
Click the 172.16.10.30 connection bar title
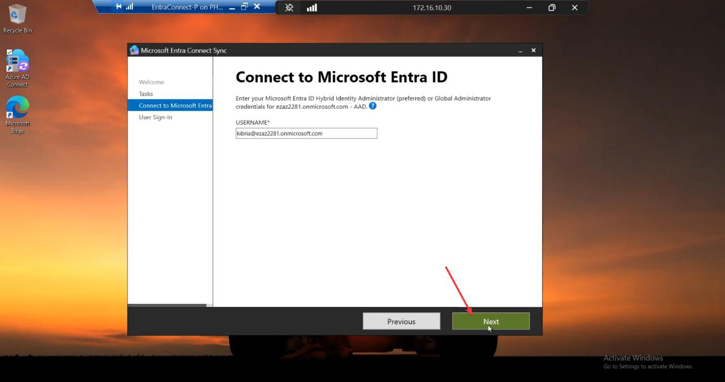point(432,7)
